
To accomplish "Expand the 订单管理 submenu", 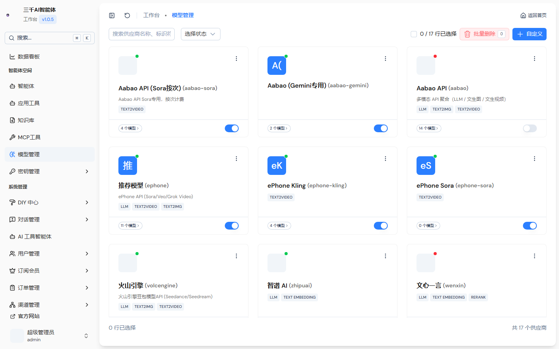I will tap(87, 288).
